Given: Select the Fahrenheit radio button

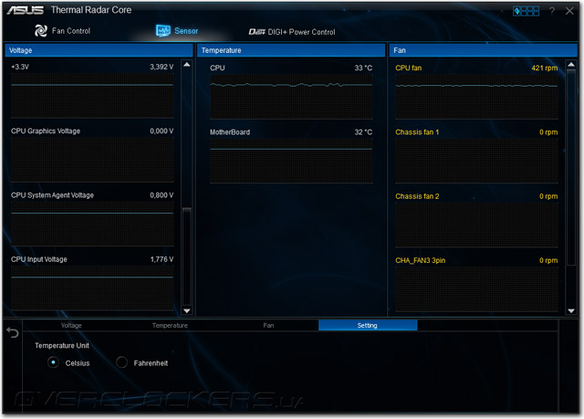Looking at the screenshot, I should point(121,362).
